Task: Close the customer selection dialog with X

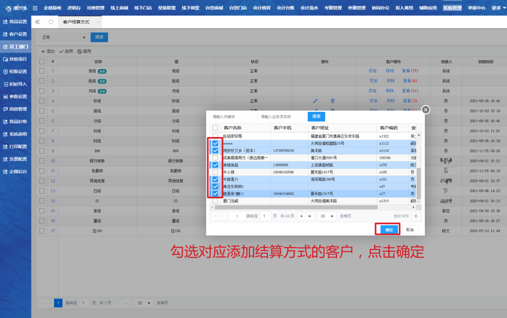Action: point(425,109)
